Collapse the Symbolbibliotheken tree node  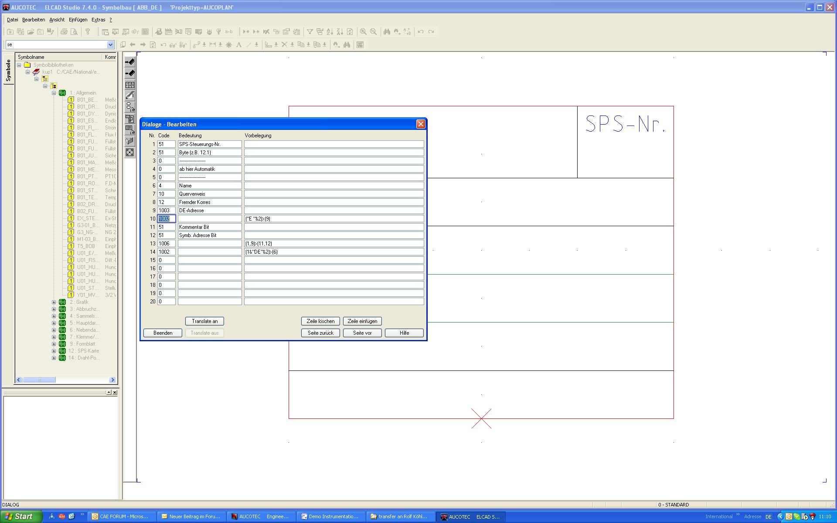[19, 65]
